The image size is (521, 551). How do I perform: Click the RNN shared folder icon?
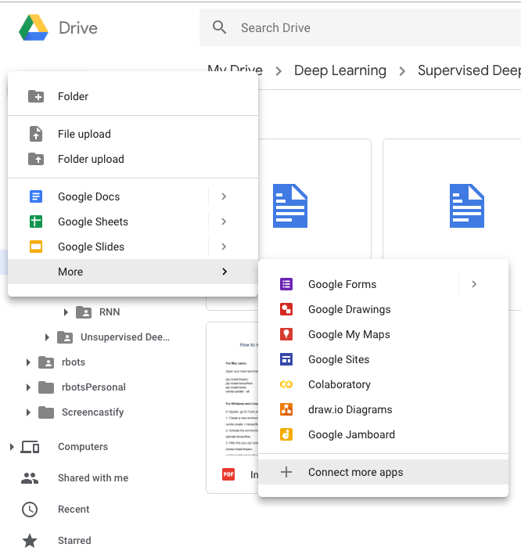(84, 312)
